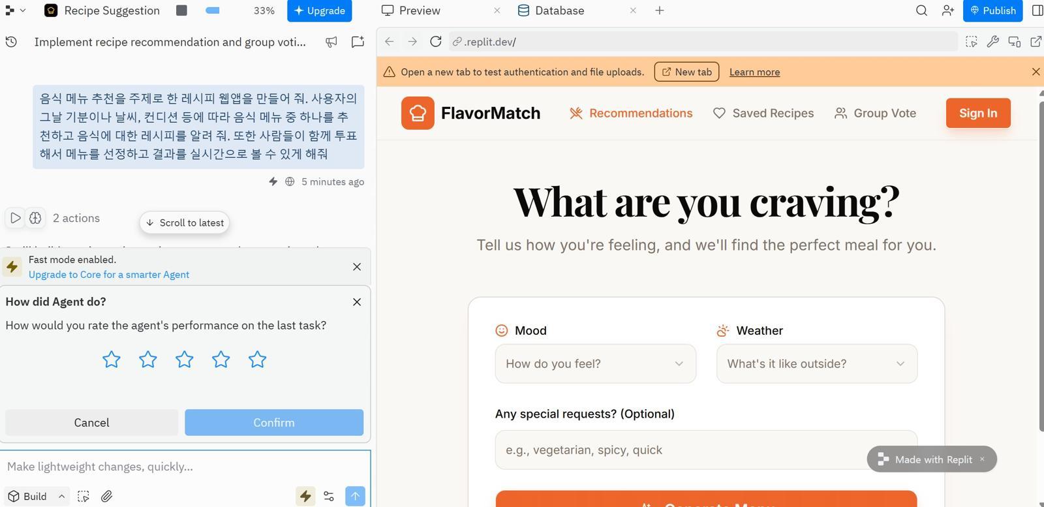Rate agent four stars
Viewport: 1044px width, 507px height.
pyautogui.click(x=221, y=360)
